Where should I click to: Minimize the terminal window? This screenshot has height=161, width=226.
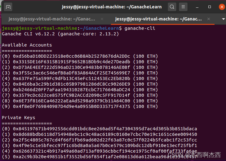tap(197, 7)
